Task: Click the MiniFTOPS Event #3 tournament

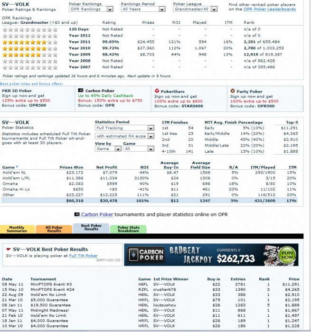Action: pos(51,284)
